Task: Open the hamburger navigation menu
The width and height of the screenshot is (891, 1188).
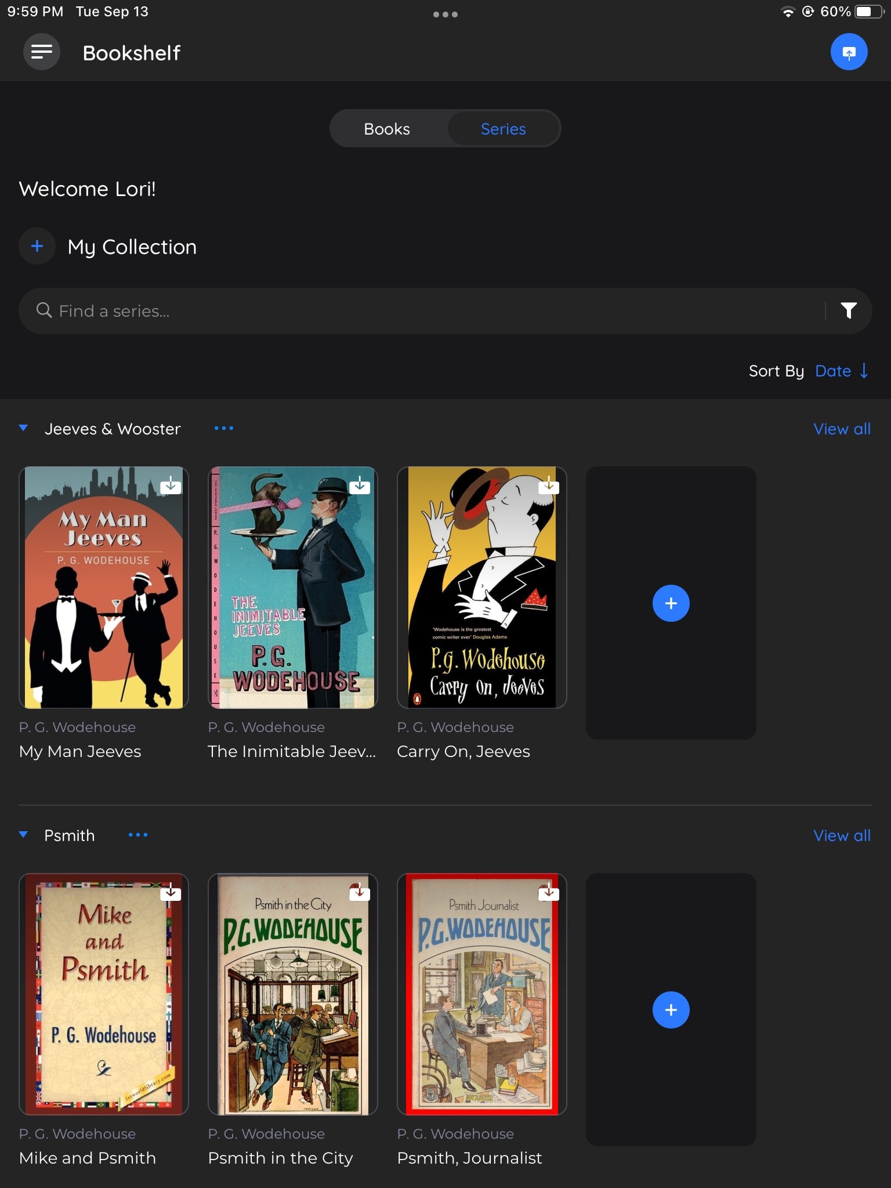Action: point(42,52)
